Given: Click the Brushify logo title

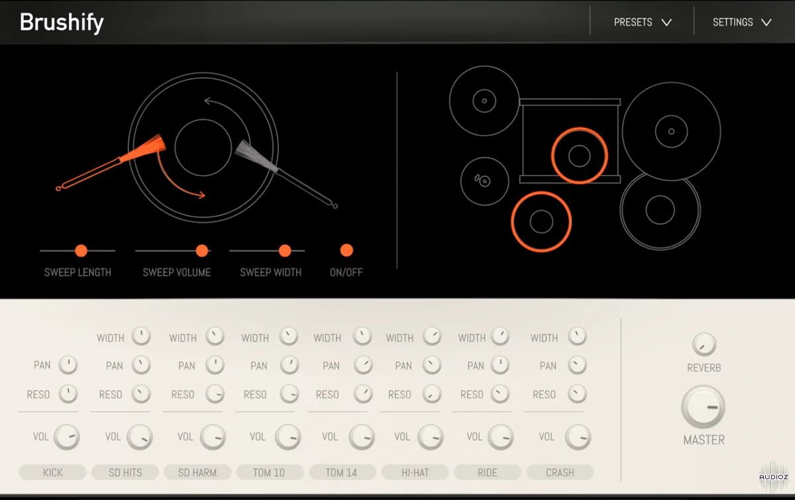Looking at the screenshot, I should [x=62, y=22].
